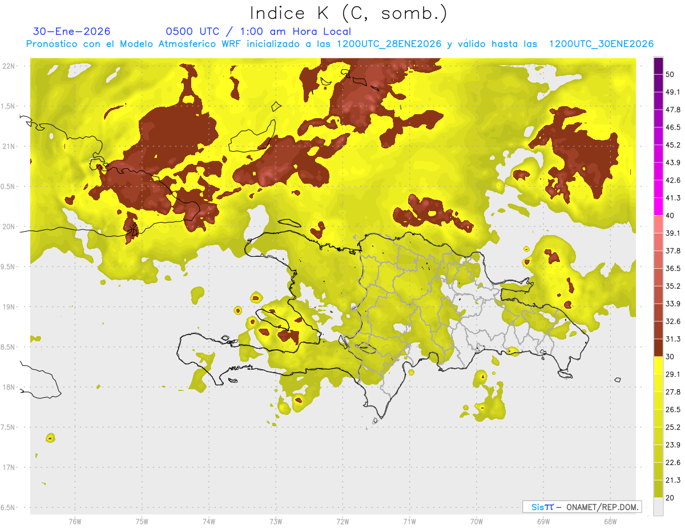
Task: Click the '17N' latitude label
Action: (x=9, y=467)
